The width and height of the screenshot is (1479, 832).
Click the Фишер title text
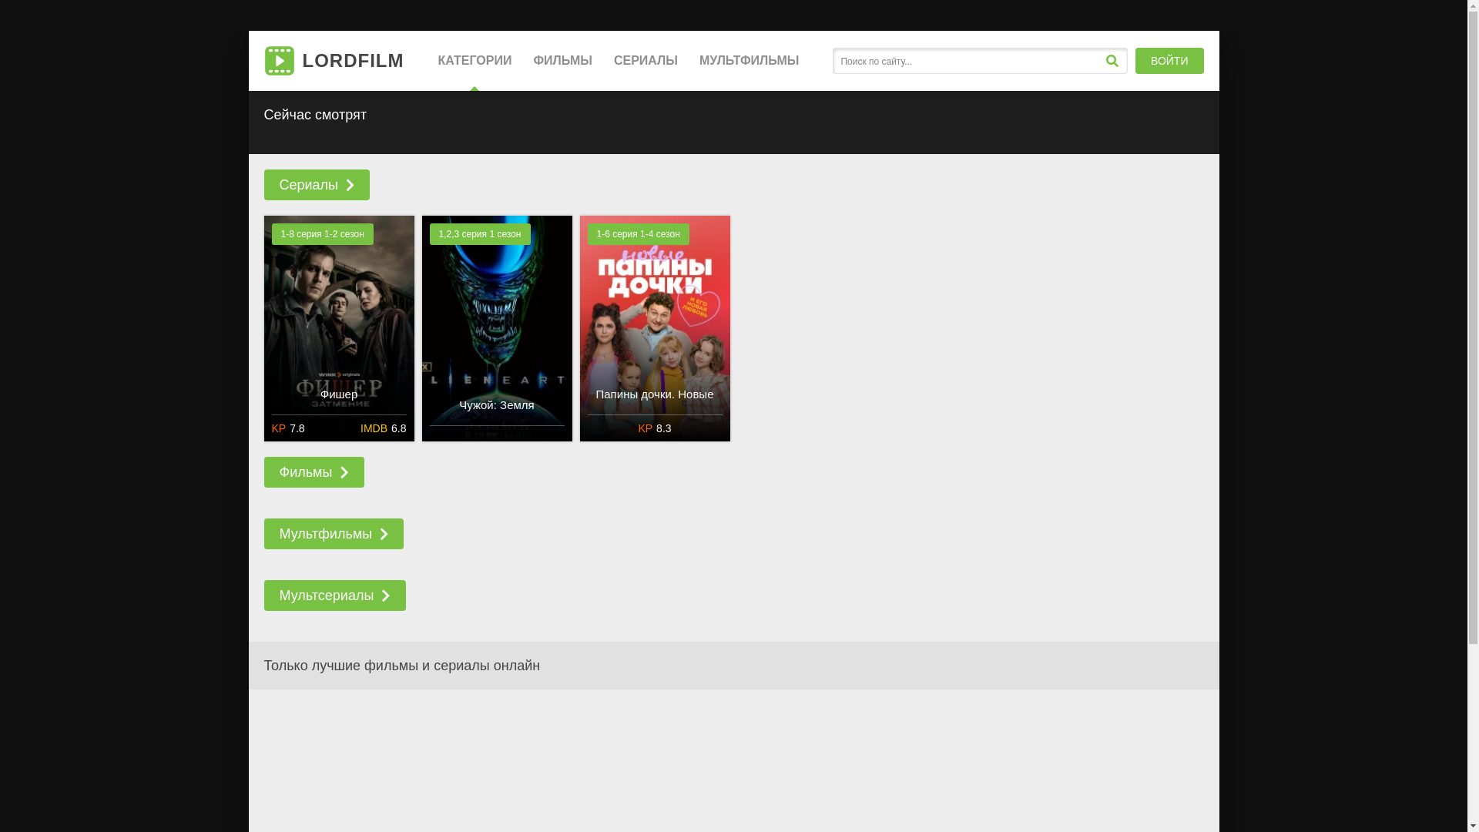pyautogui.click(x=339, y=394)
